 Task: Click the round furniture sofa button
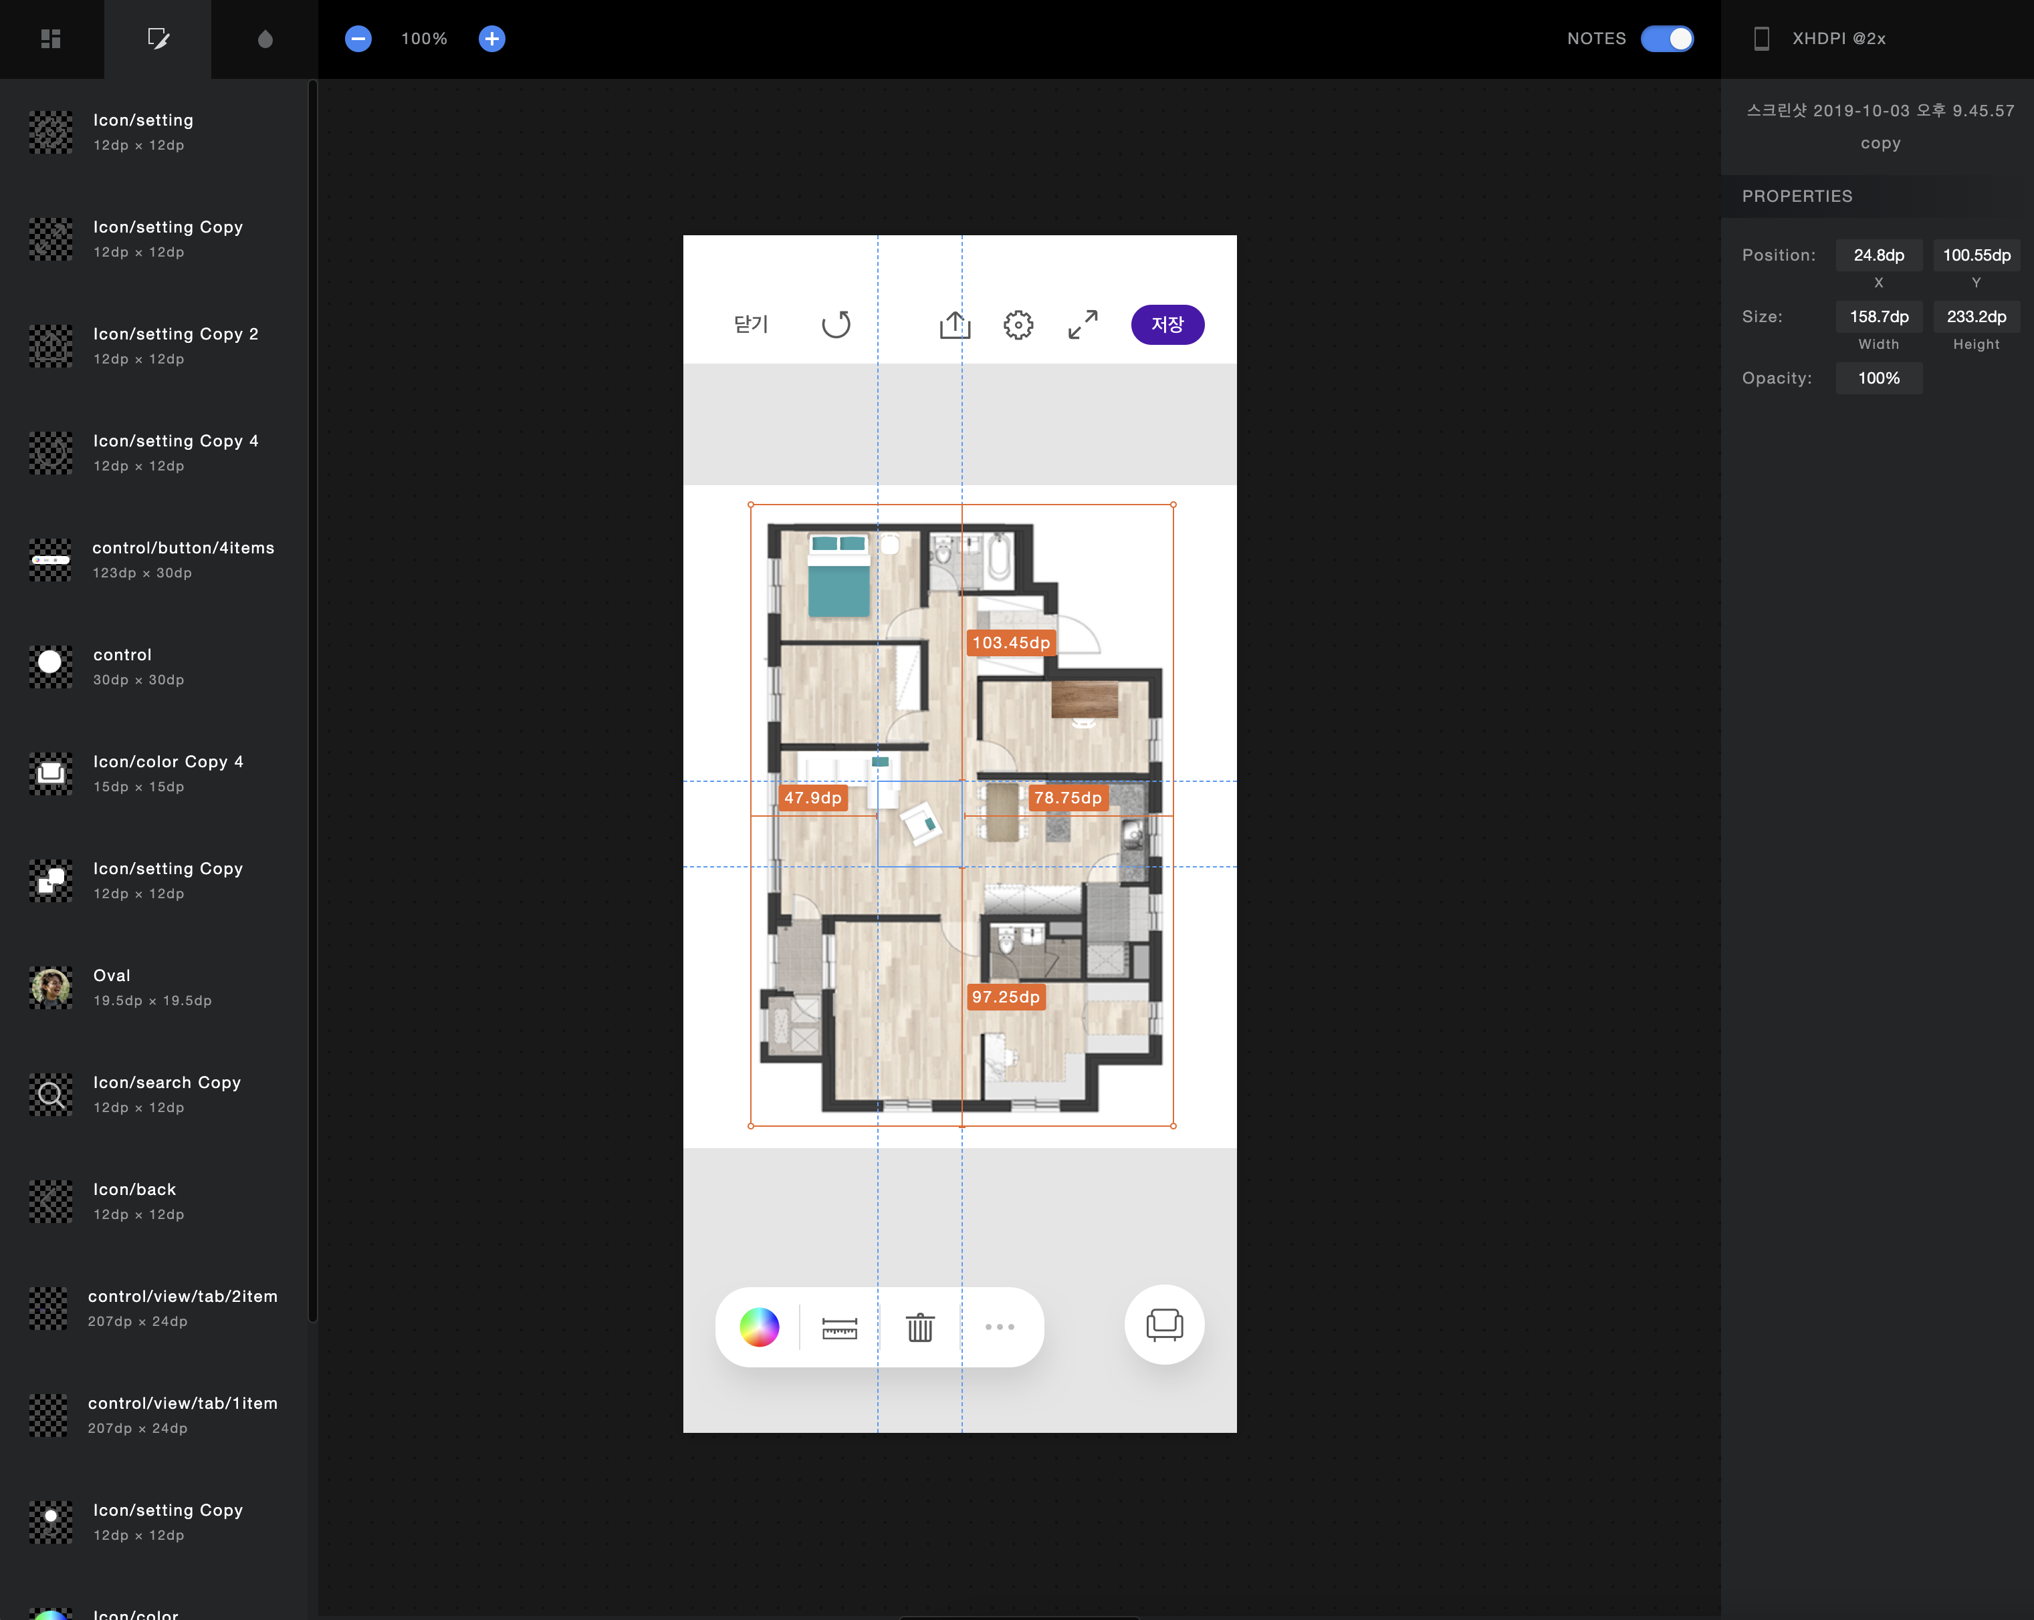[x=1164, y=1324]
